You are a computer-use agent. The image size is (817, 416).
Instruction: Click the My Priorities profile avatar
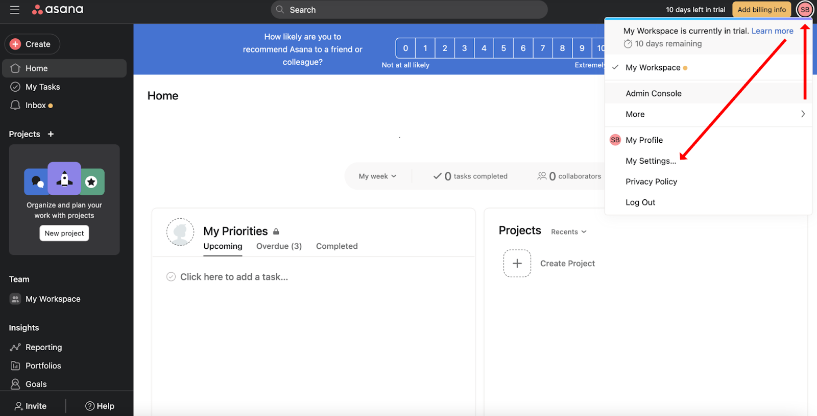(180, 232)
